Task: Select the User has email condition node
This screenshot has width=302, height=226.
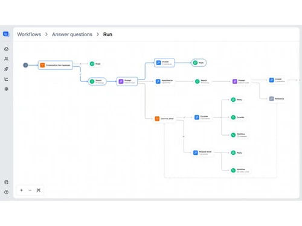Action: (165, 119)
